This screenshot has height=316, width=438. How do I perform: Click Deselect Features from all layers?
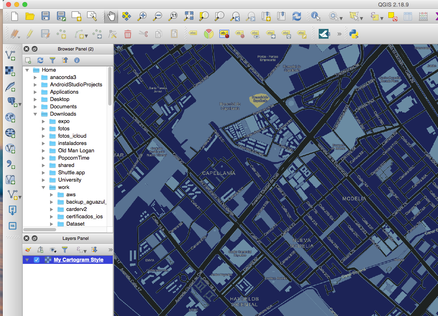click(392, 16)
